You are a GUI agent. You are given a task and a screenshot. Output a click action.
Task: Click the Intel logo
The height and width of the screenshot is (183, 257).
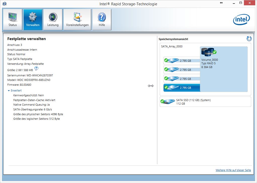(241, 20)
